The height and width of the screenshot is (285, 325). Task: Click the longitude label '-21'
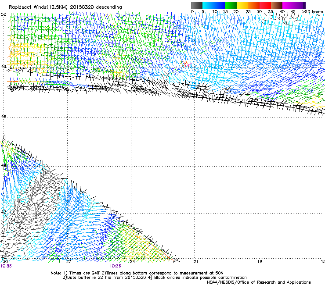[194, 261]
